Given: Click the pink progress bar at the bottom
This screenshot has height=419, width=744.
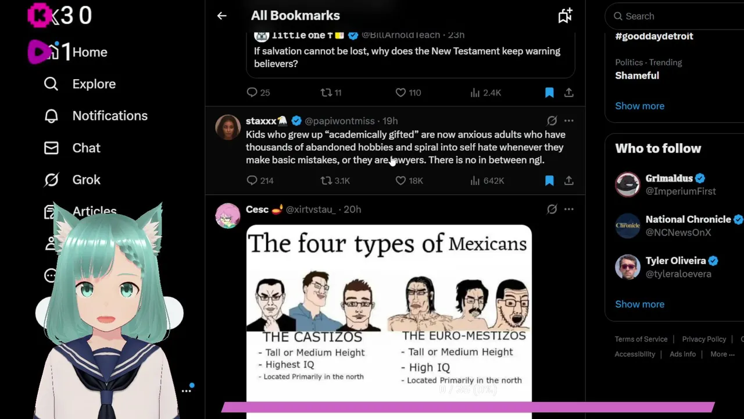Looking at the screenshot, I should click(468, 407).
